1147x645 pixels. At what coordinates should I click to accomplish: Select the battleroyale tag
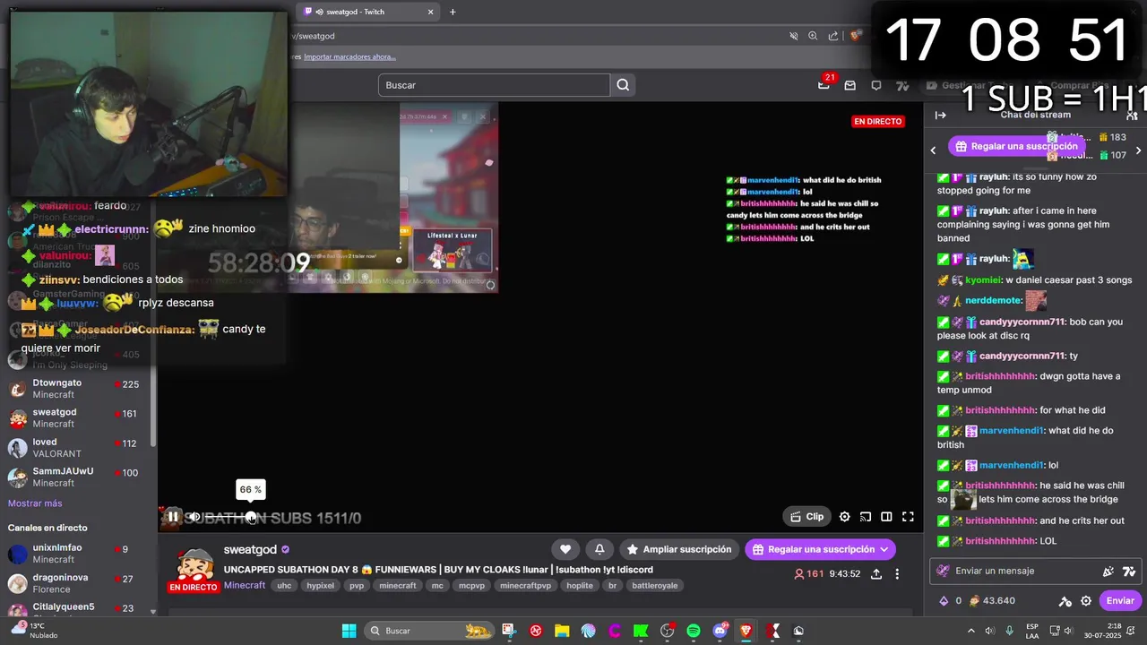[x=654, y=586]
